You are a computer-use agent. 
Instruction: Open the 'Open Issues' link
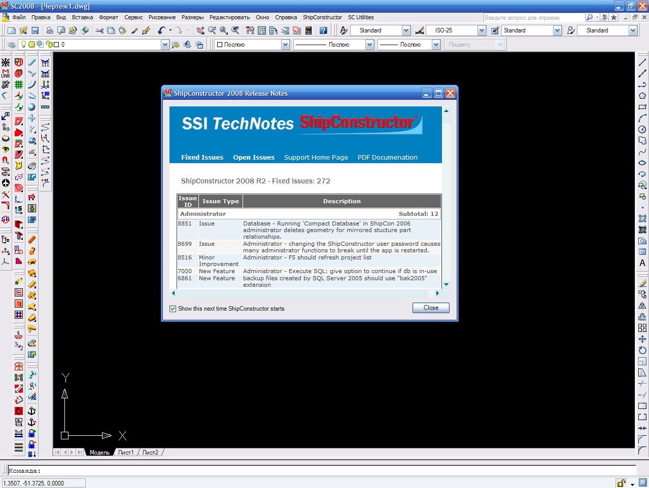tap(254, 158)
